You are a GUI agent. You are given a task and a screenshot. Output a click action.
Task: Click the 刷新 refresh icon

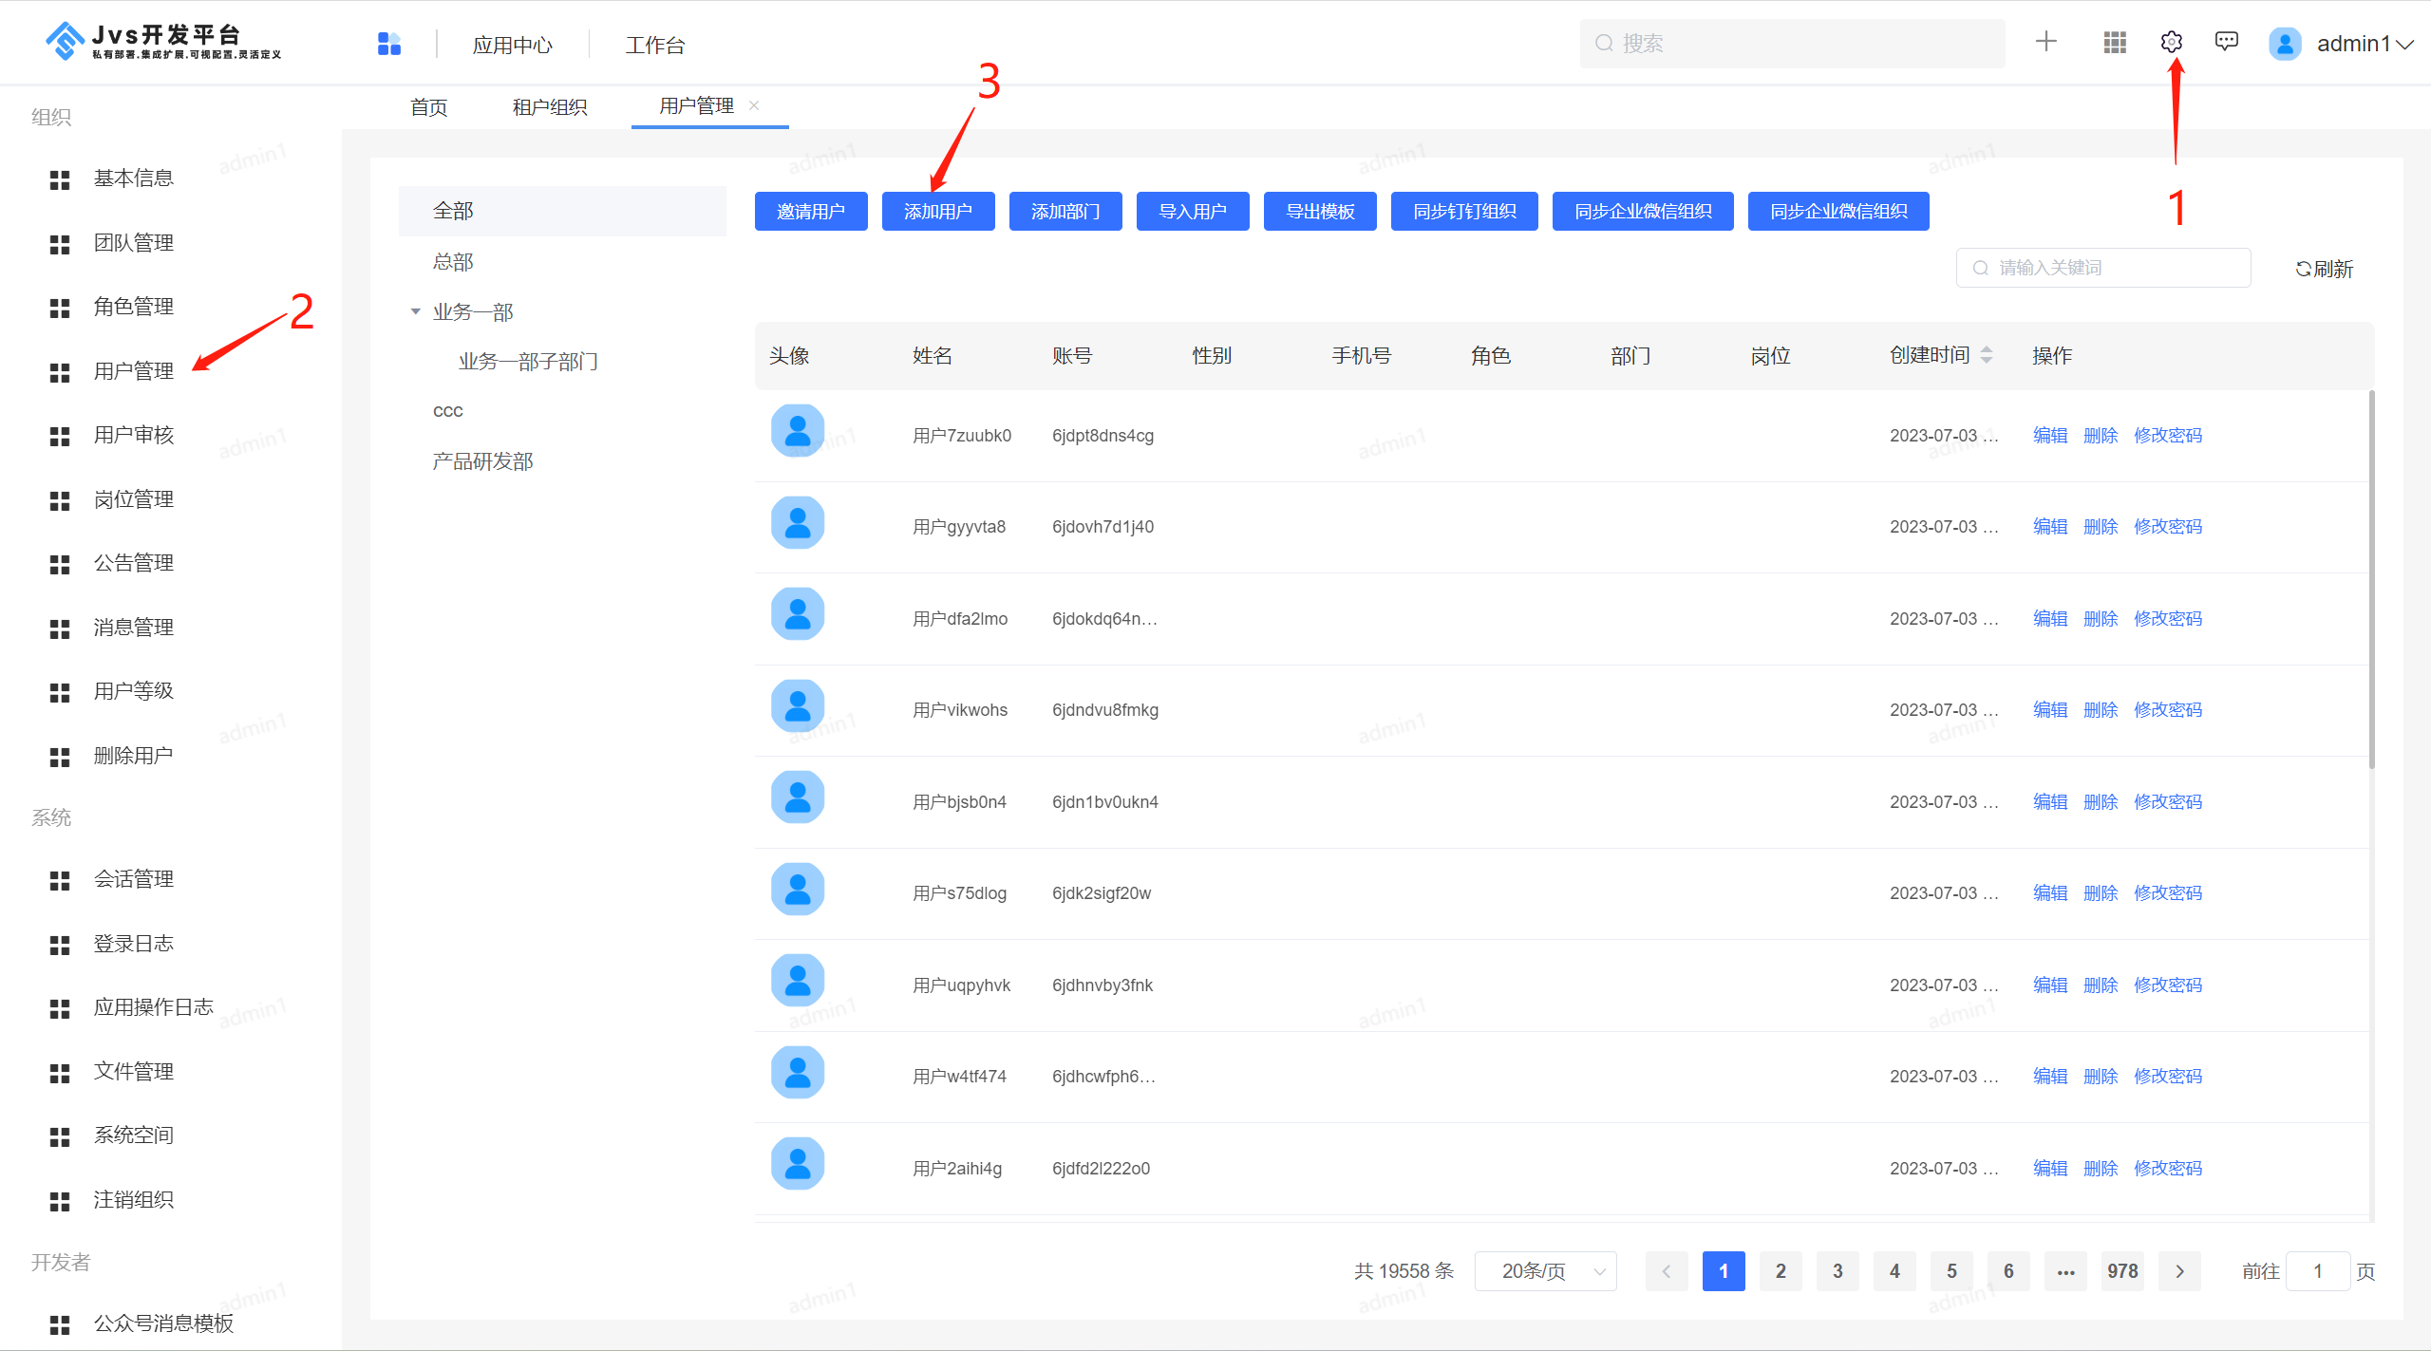2304,269
